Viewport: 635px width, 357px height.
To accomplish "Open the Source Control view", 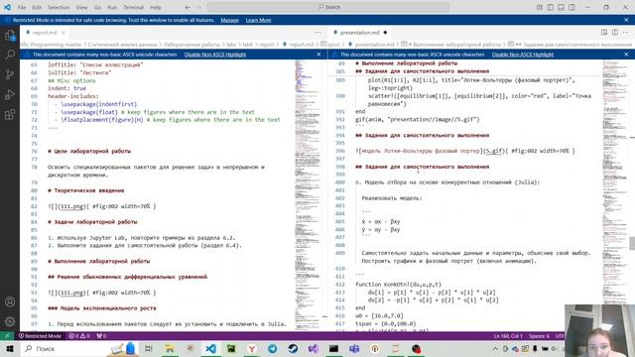I will 10,74.
